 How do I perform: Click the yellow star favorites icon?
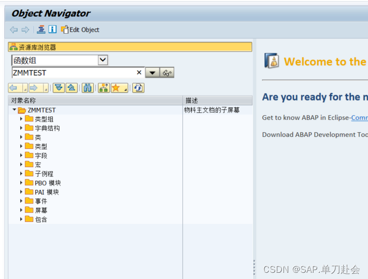click(x=119, y=88)
